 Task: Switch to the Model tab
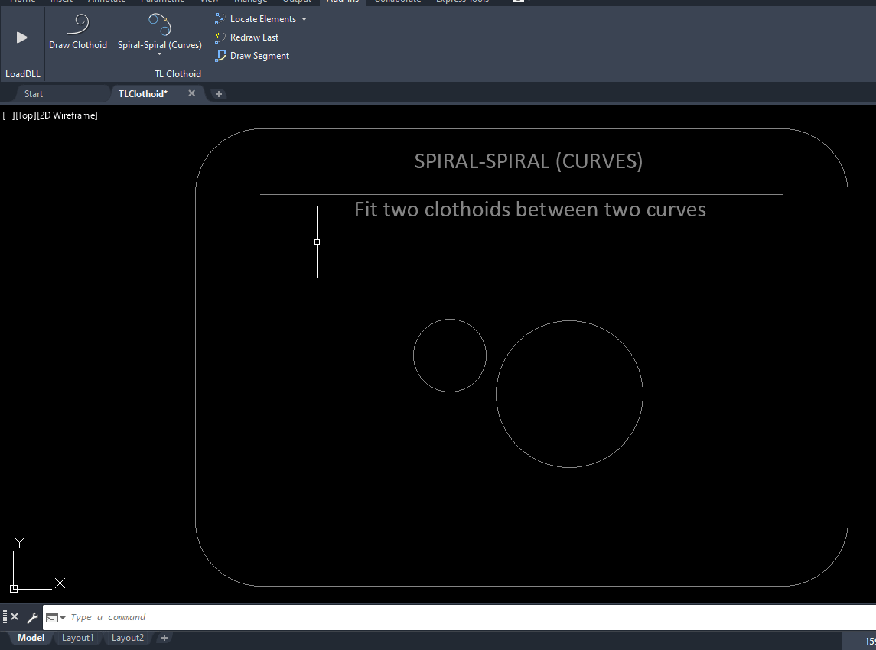31,638
